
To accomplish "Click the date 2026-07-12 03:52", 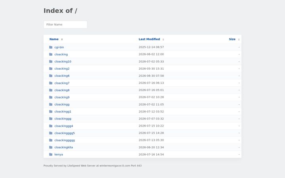I will pos(151,112).
